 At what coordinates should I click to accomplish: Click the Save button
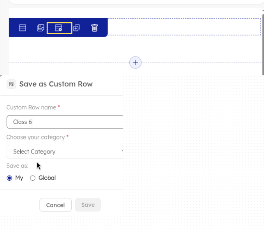pos(88,205)
